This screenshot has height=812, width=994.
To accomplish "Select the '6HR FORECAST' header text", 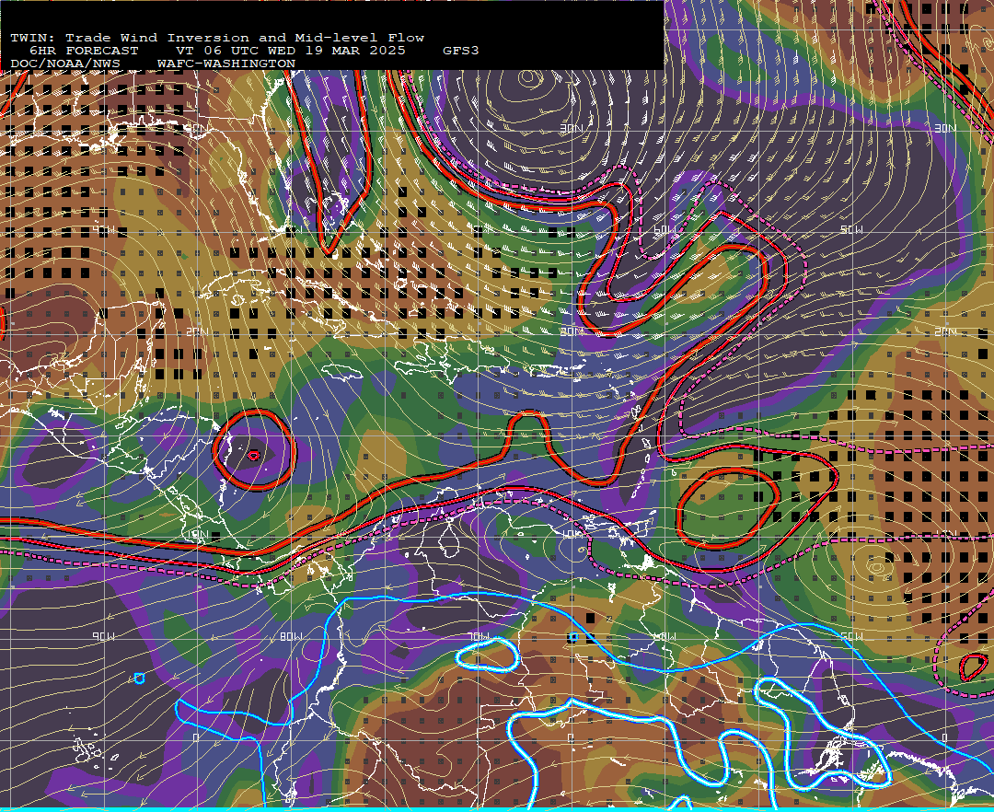I will (84, 51).
